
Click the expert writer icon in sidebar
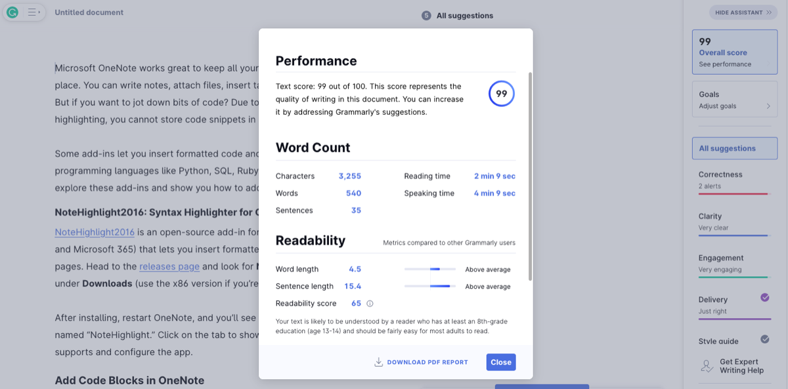click(x=707, y=366)
